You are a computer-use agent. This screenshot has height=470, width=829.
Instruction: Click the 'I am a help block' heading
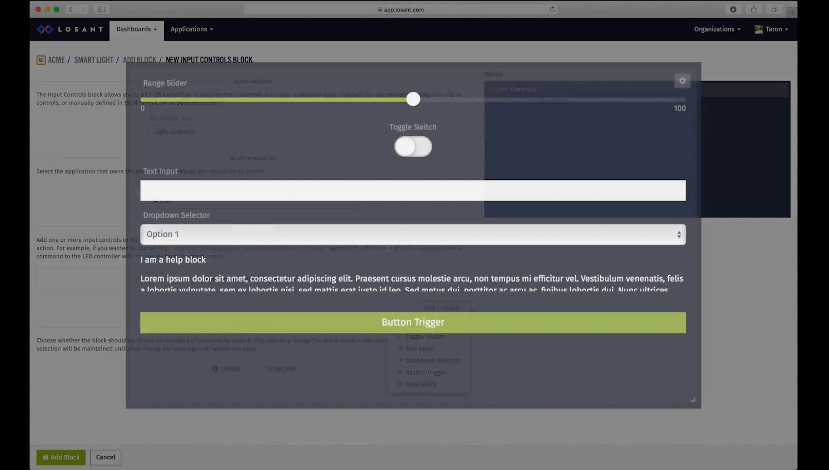pos(173,260)
